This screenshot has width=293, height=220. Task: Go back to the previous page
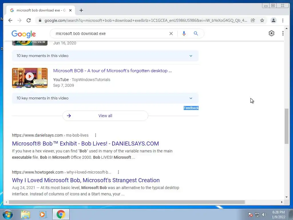click(10, 20)
